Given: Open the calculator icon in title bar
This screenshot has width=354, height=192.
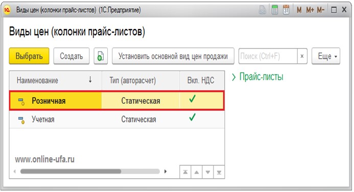Looking at the screenshot, I should pos(275,10).
